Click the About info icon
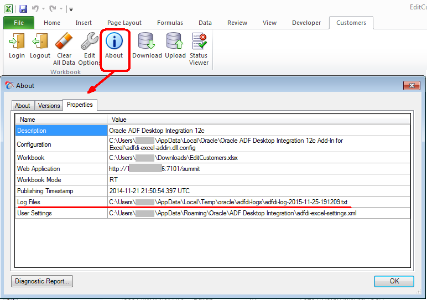Viewport: 427px width, 300px height. tap(114, 41)
